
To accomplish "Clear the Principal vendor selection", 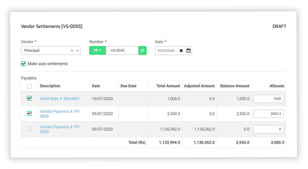I will coord(72,51).
